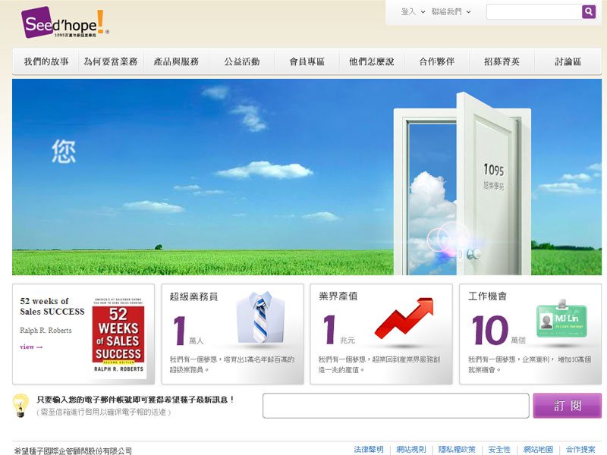
Task: Click the light bulb icon
Action: coord(21,405)
